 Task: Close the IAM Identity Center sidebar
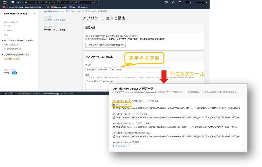coord(34,14)
